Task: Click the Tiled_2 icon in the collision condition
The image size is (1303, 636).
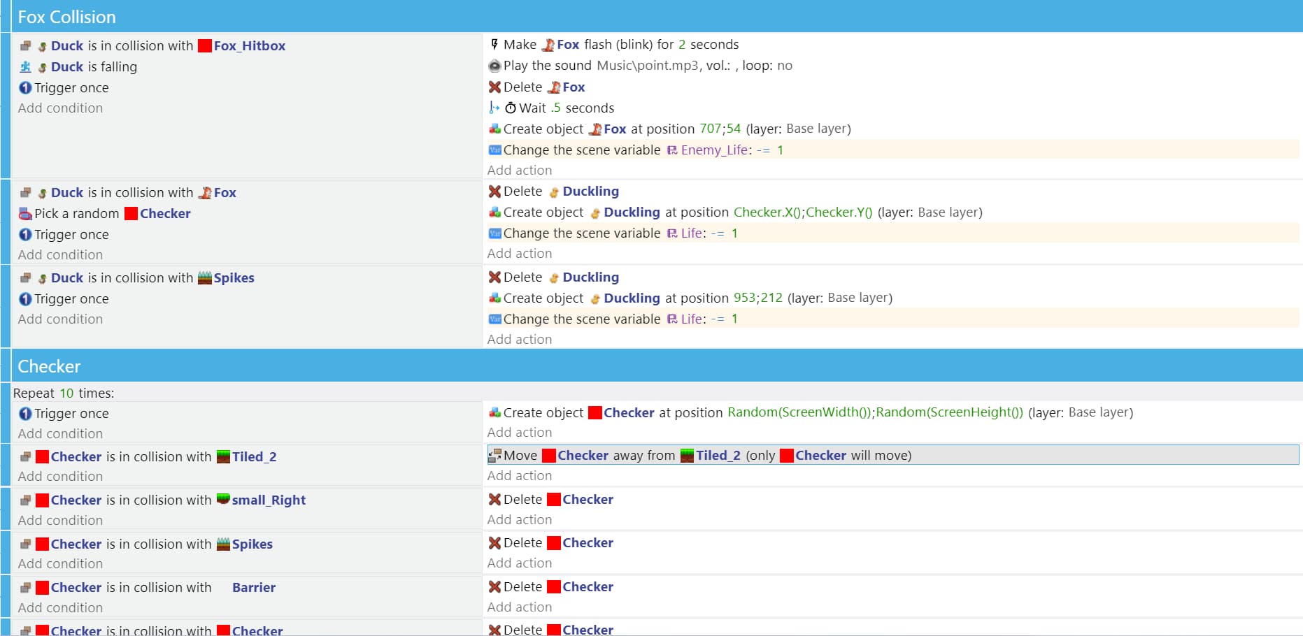Action: pyautogui.click(x=223, y=457)
